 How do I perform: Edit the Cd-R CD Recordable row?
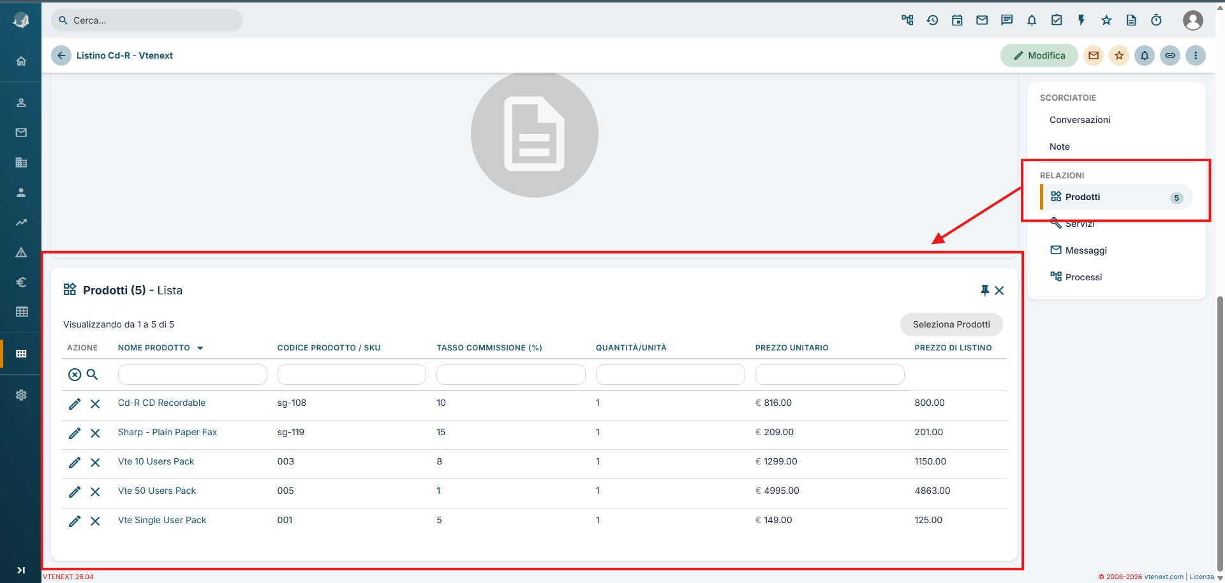(x=75, y=404)
